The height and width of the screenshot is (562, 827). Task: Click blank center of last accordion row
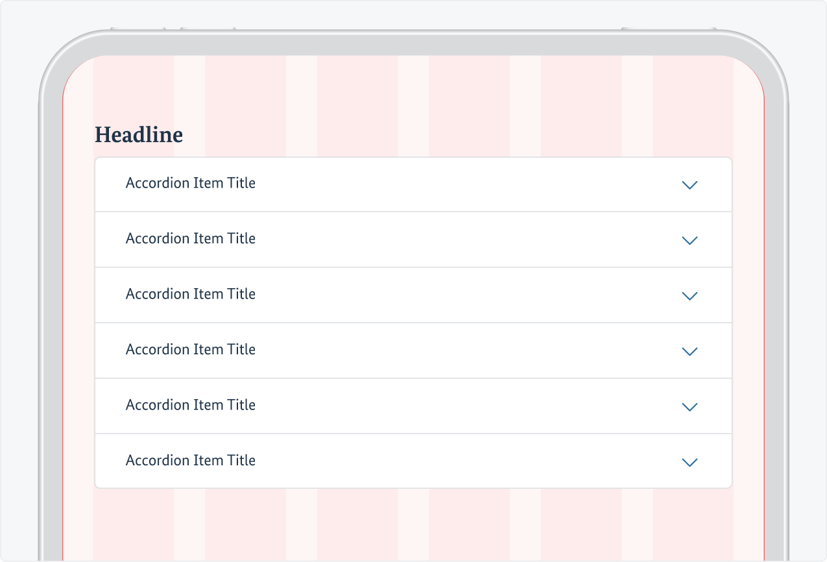point(454,461)
